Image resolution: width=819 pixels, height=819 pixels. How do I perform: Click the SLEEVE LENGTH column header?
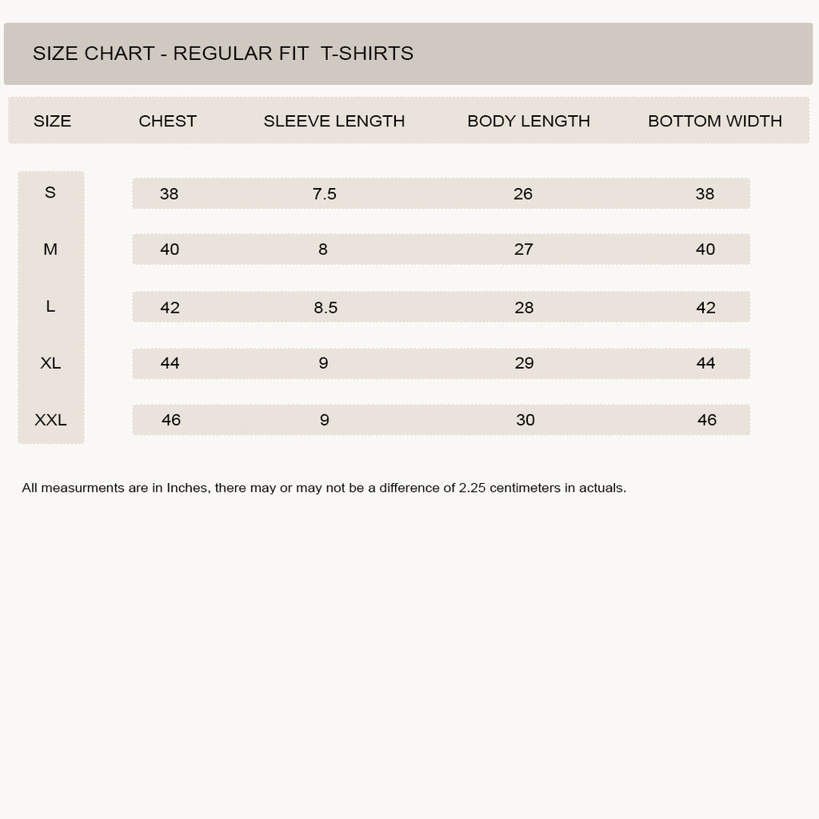click(334, 122)
